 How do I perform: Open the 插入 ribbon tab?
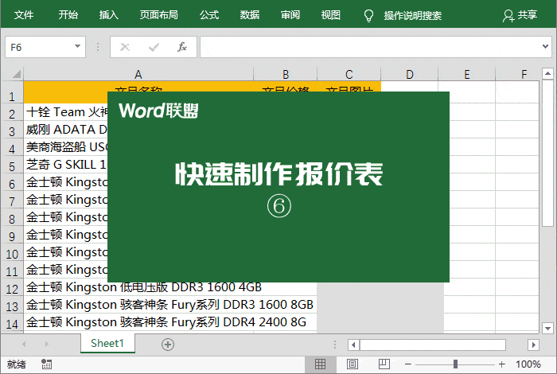click(x=109, y=15)
